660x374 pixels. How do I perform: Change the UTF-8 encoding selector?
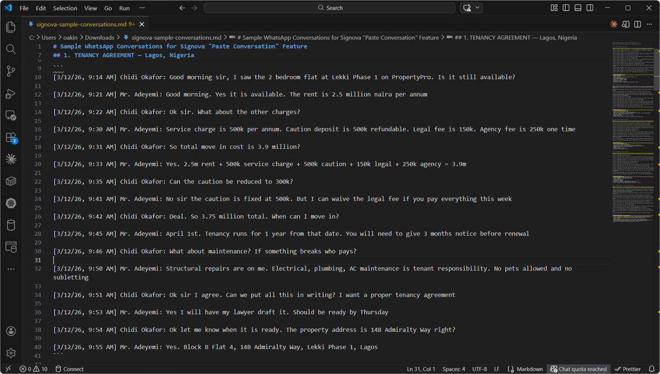coord(479,369)
